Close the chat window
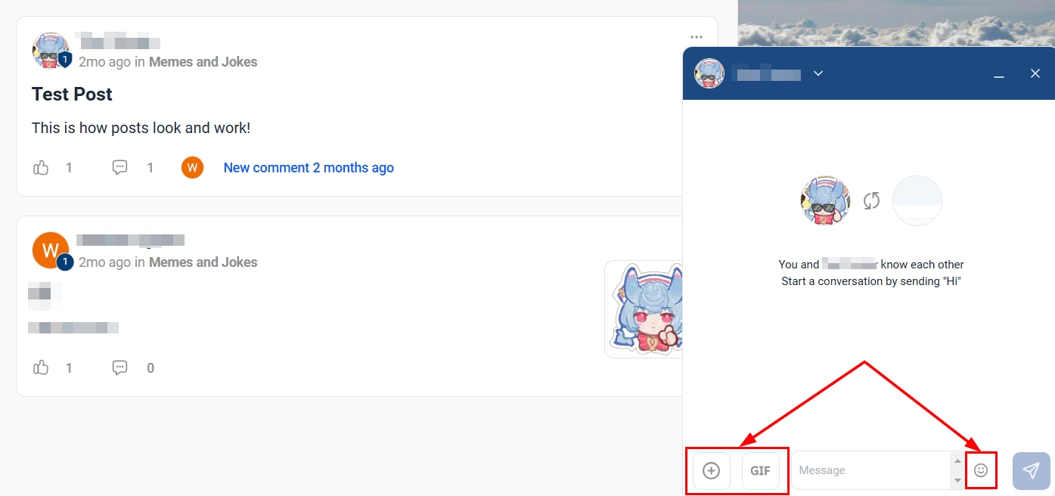This screenshot has height=496, width=1055. click(1035, 73)
